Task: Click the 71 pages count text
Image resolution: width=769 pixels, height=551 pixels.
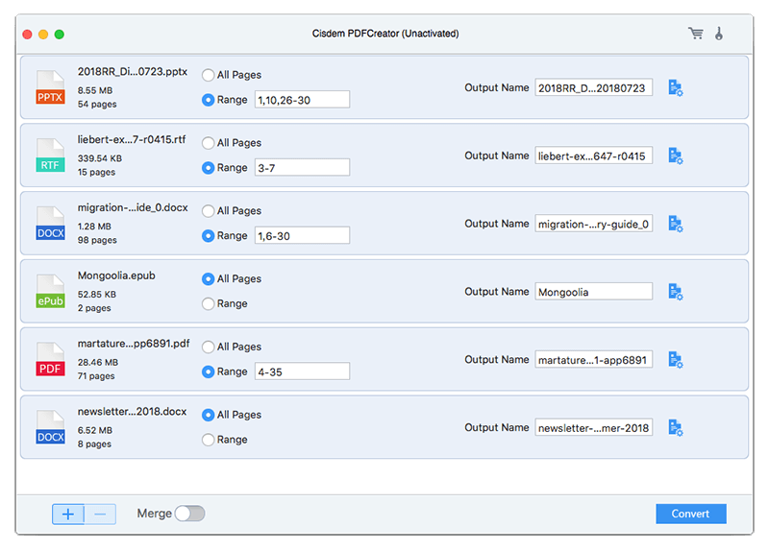Action: [96, 376]
